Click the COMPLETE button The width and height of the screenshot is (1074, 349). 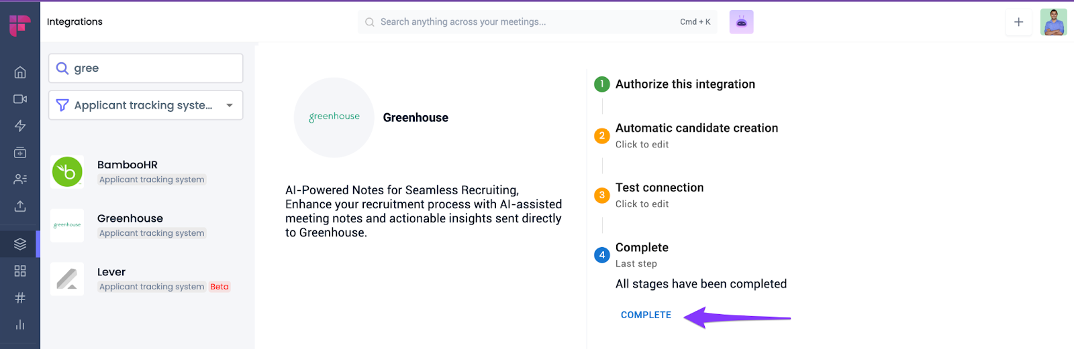[646, 315]
